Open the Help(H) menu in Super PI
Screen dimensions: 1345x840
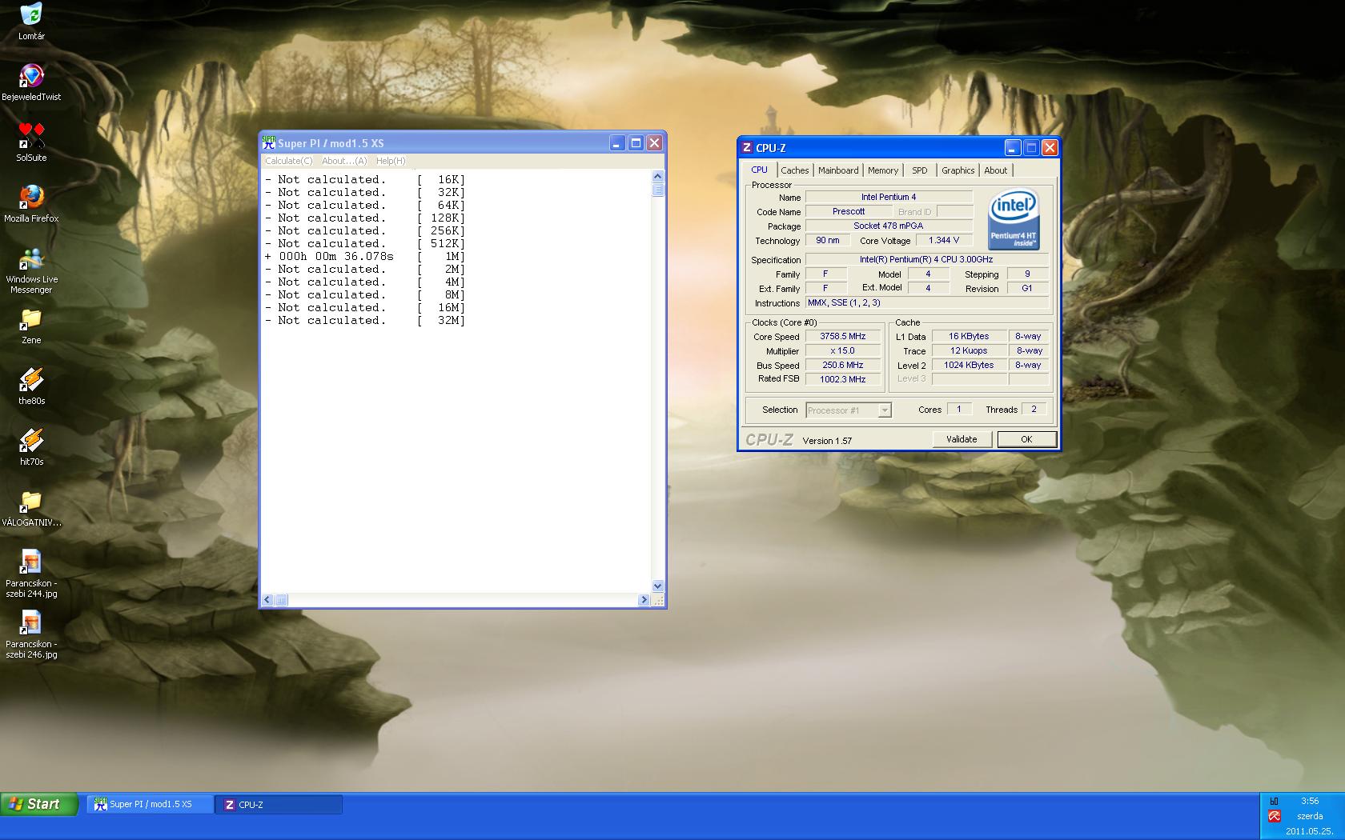point(391,161)
